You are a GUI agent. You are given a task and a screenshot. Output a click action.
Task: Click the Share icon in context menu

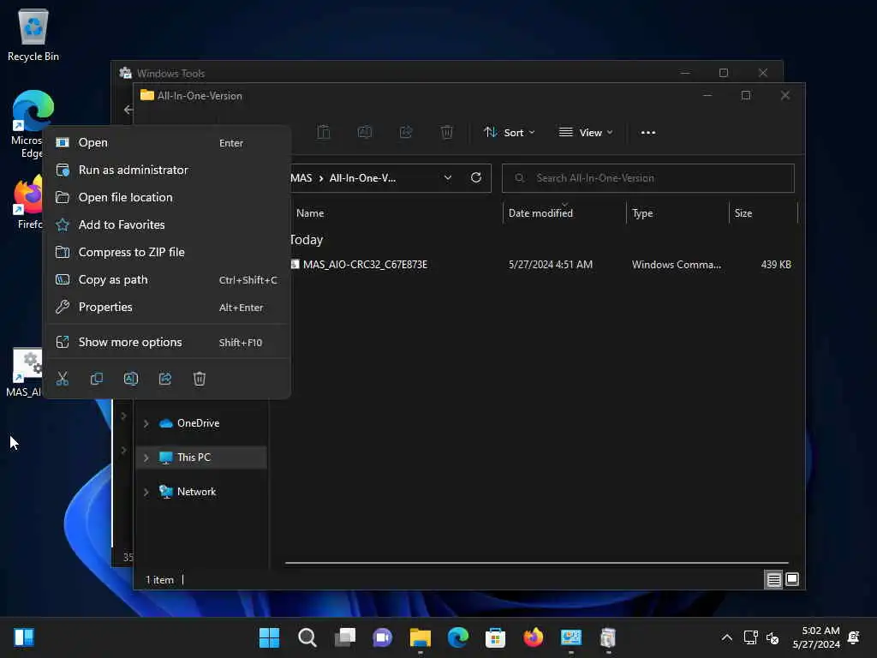(x=165, y=379)
